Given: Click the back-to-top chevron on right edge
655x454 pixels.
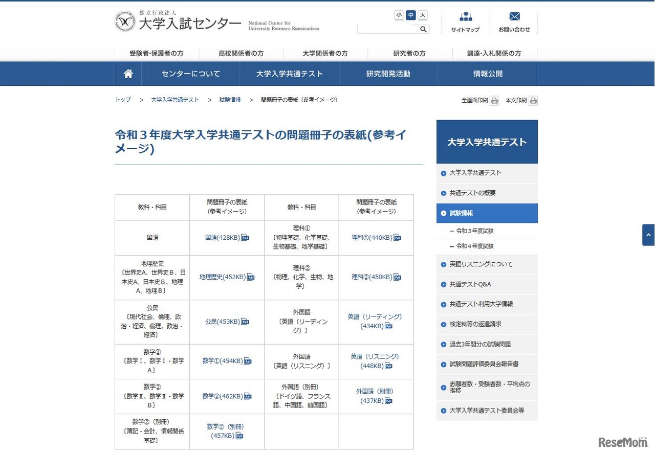Looking at the screenshot, I should pos(649,235).
